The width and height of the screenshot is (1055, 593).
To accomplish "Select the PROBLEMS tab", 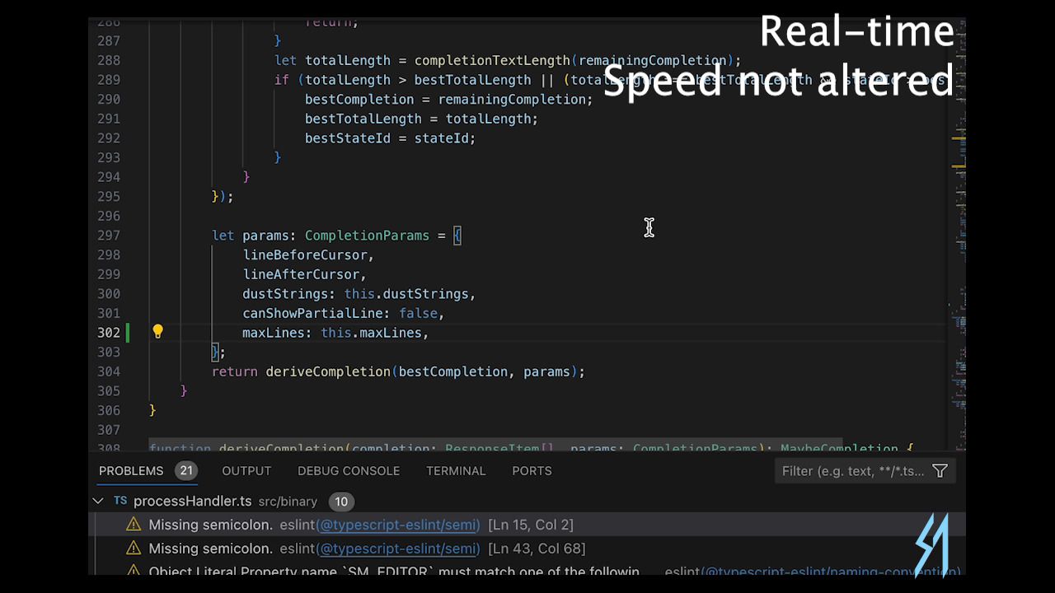I will tap(130, 470).
